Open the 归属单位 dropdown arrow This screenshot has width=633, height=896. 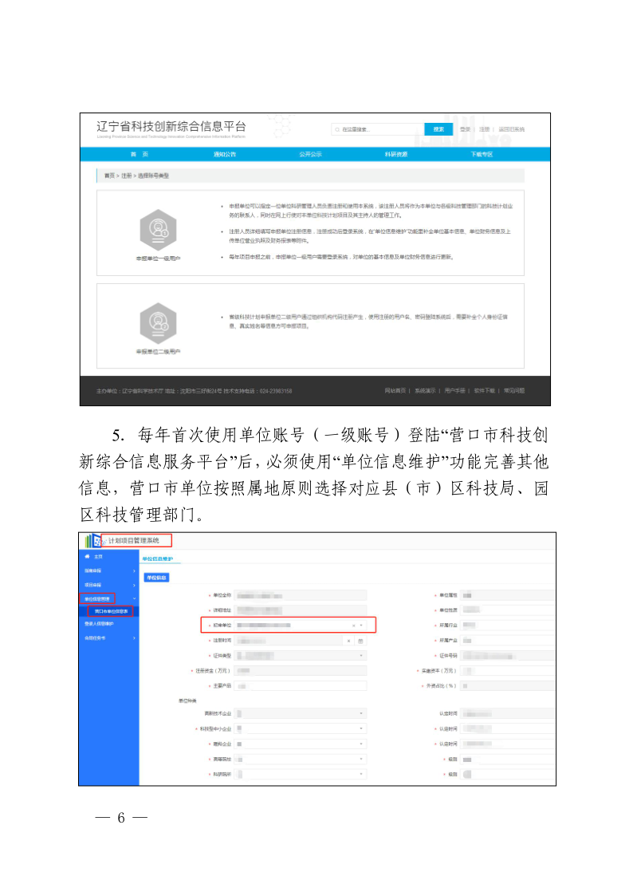pyautogui.click(x=362, y=626)
